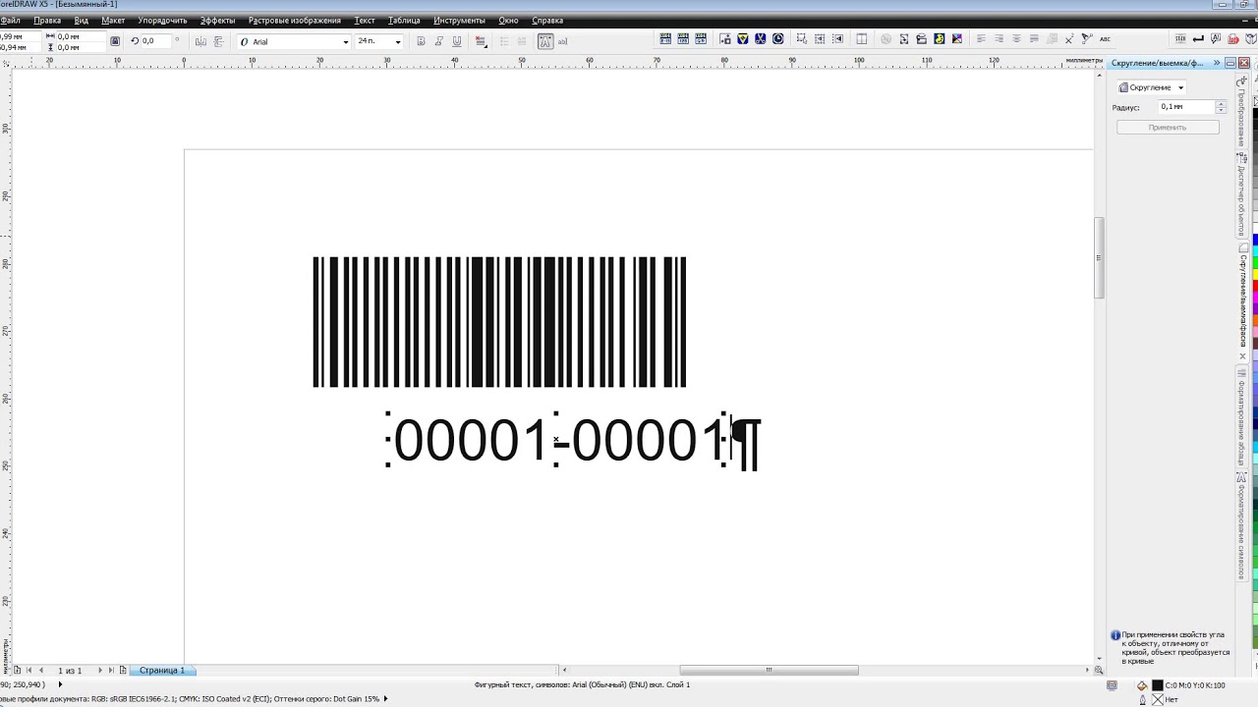1258x707 pixels.
Task: Increase the radius with stepper arrow
Action: 1222,103
